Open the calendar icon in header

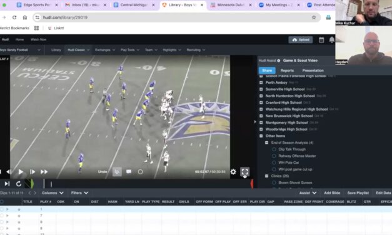coord(321,40)
